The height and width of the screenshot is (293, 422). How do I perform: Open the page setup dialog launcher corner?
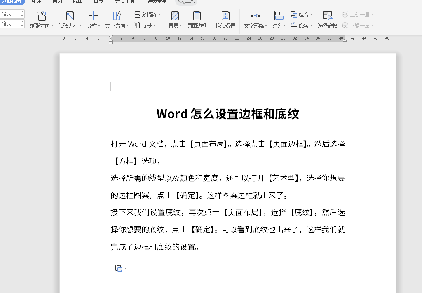[x=161, y=32]
